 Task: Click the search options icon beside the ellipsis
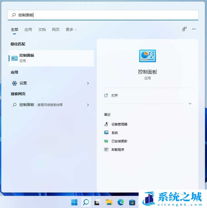pos(184,29)
